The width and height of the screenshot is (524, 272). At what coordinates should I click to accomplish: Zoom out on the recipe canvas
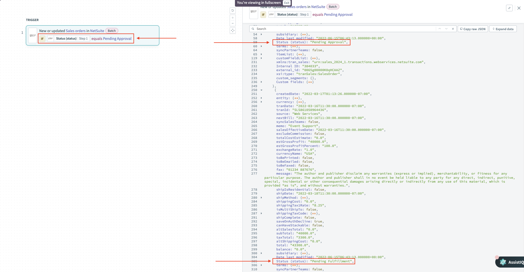(x=233, y=24)
